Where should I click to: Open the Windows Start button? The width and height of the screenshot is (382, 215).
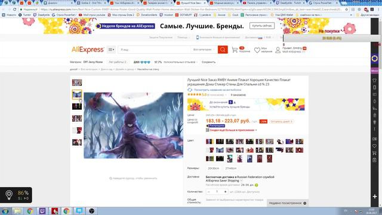pyautogui.click(x=5, y=211)
